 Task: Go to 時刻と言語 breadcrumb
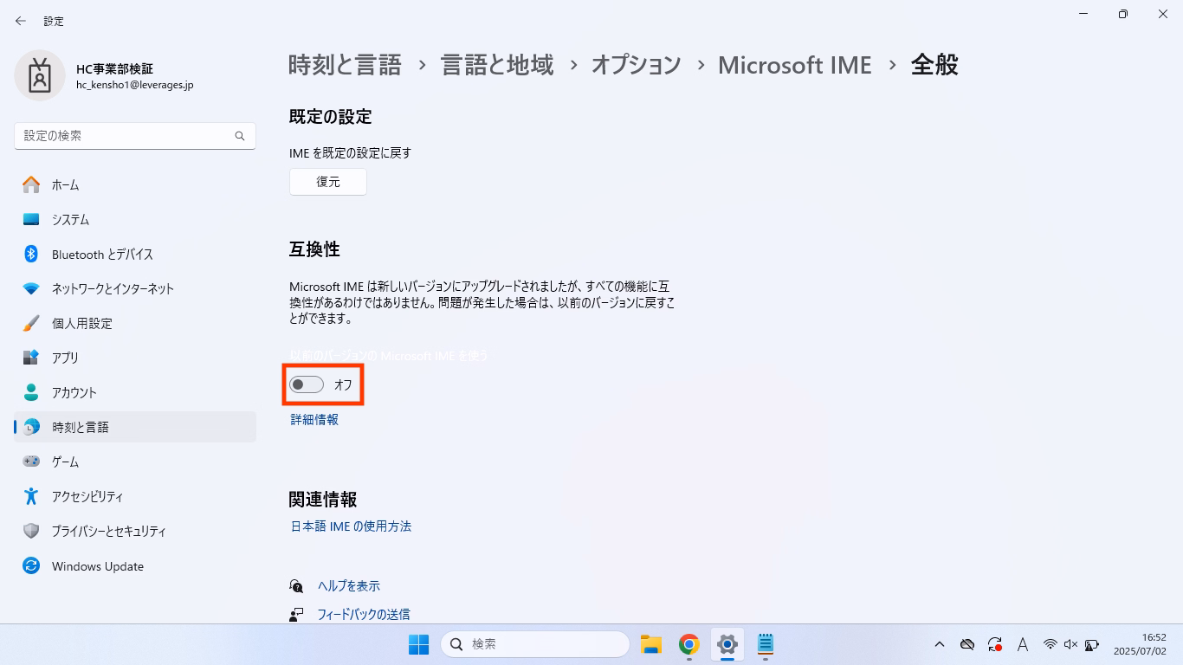(345, 65)
